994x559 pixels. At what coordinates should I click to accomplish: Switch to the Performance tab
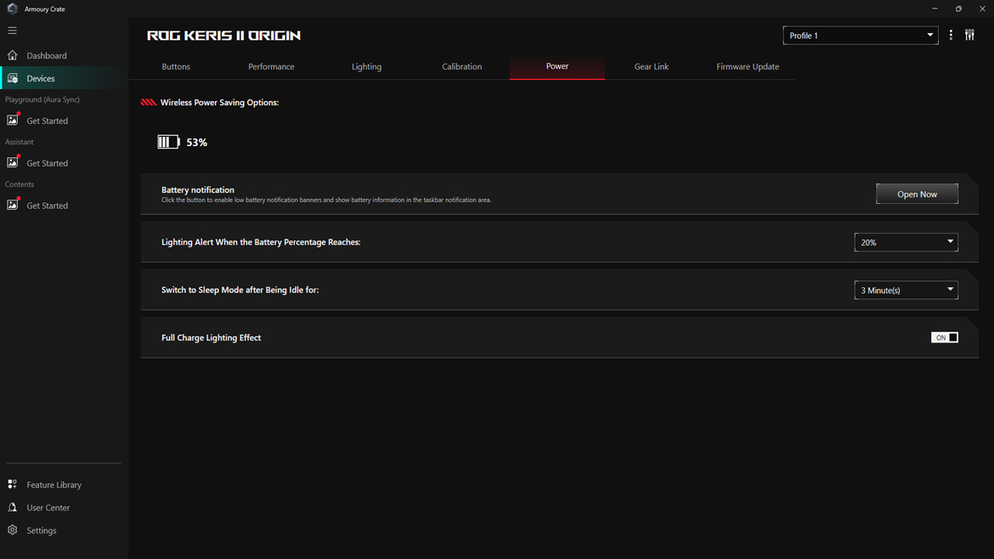tap(271, 66)
